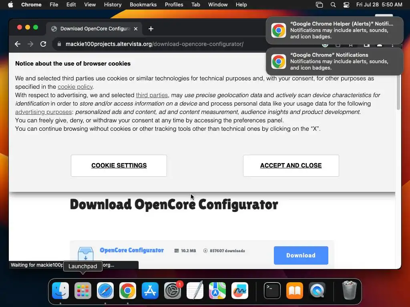Open App Store from the Dock
Image resolution: width=410 pixels, height=307 pixels.
tap(150, 291)
